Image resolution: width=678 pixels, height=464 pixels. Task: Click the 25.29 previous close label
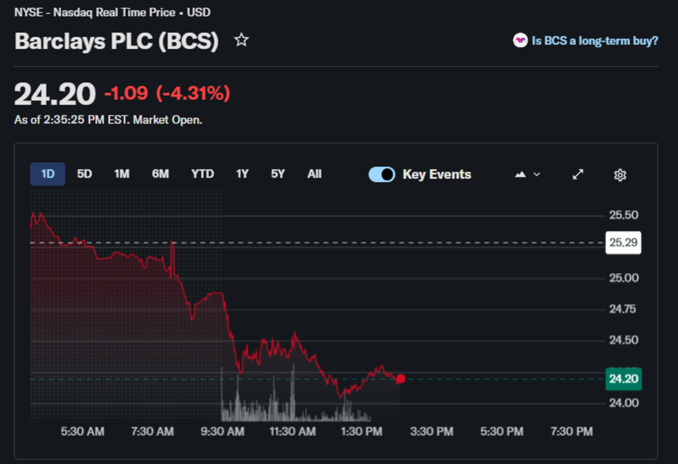tap(623, 242)
